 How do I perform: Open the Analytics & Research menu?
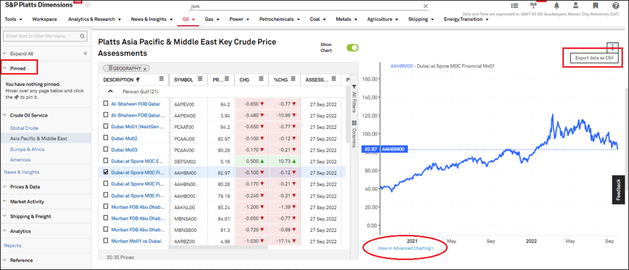click(x=95, y=19)
